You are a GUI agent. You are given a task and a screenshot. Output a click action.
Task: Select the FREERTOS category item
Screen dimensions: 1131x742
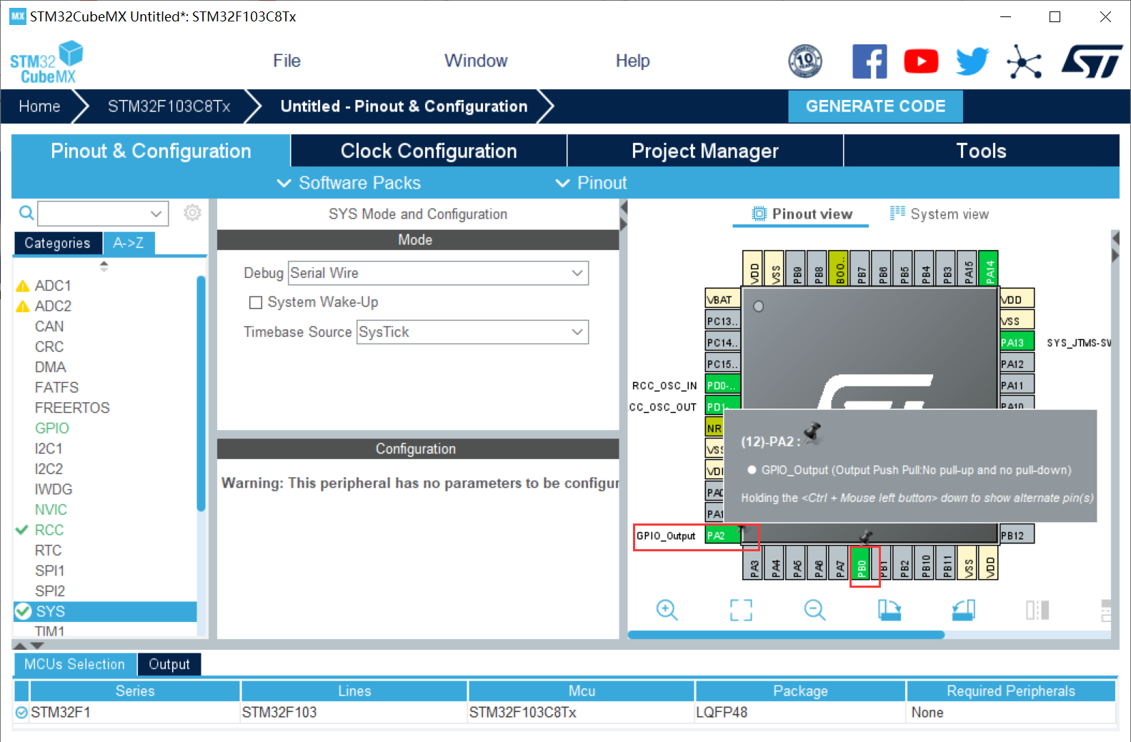point(72,408)
